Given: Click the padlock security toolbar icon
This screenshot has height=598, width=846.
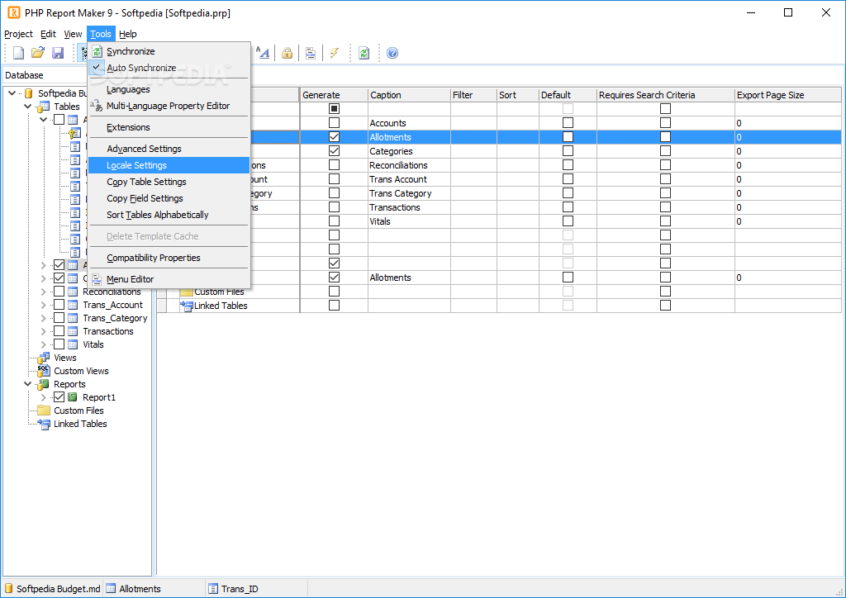Looking at the screenshot, I should click(x=287, y=53).
